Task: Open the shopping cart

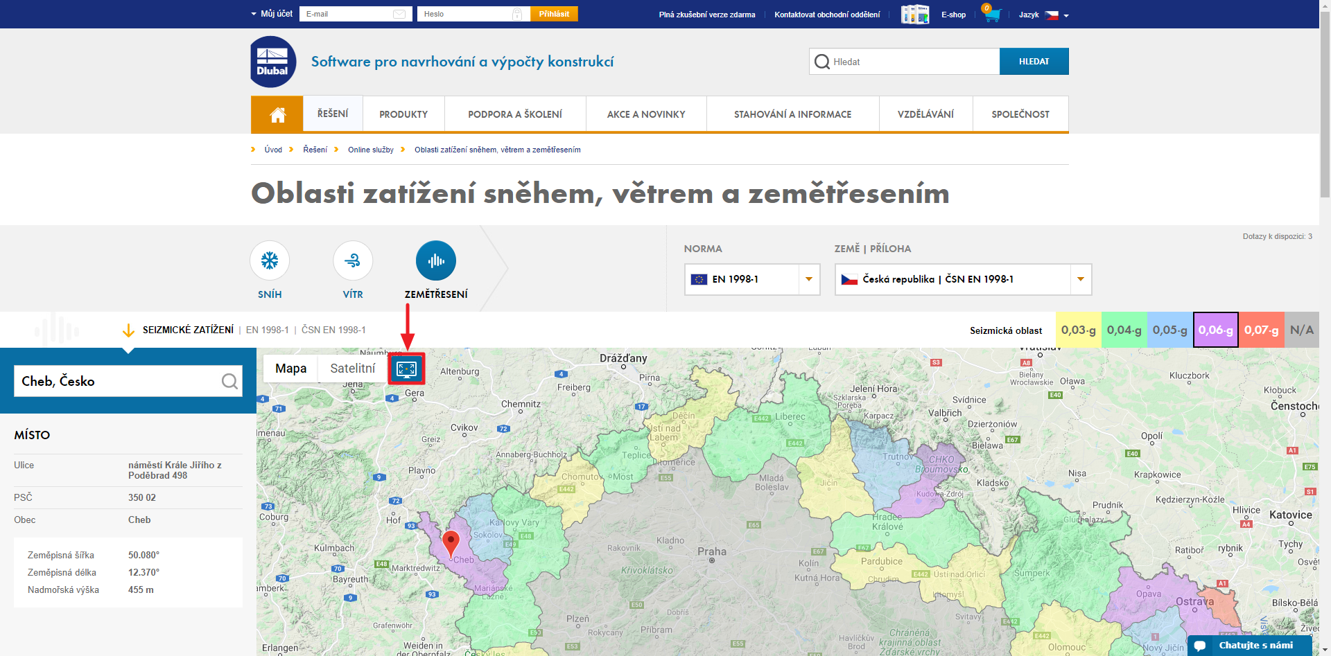Action: (991, 14)
